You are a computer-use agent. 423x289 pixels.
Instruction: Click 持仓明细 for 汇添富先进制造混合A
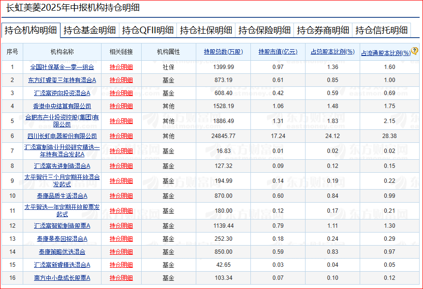[x=121, y=166]
